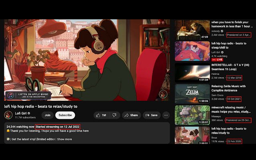This screenshot has width=256, height=160.
Task: Like the video with thumbs-up 1M
Action: 101,115
